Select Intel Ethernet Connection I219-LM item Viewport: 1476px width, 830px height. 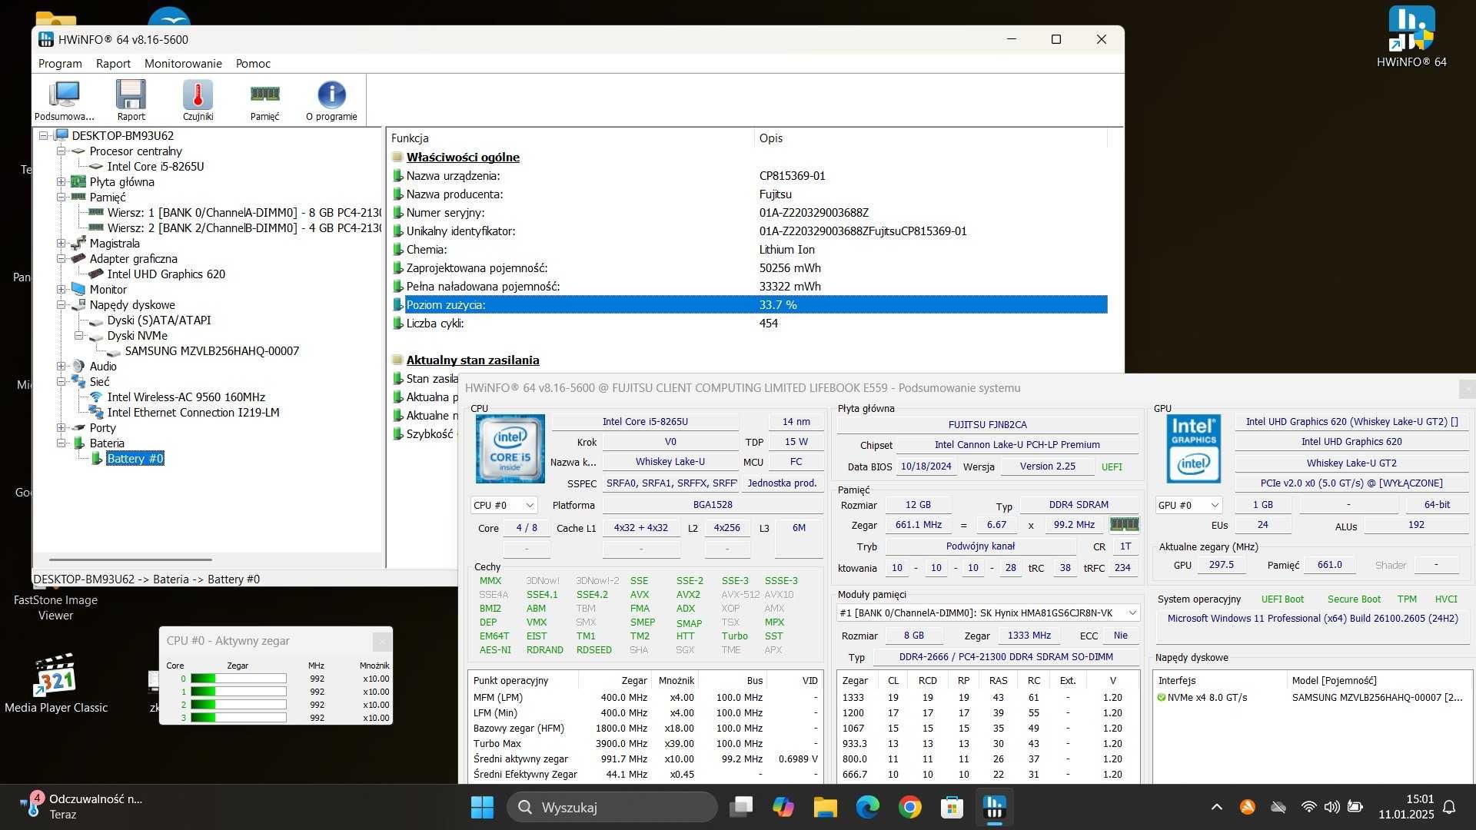pos(193,413)
